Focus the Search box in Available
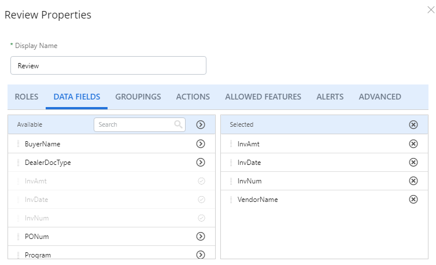Screen dimensions: 436x265 click(x=139, y=124)
